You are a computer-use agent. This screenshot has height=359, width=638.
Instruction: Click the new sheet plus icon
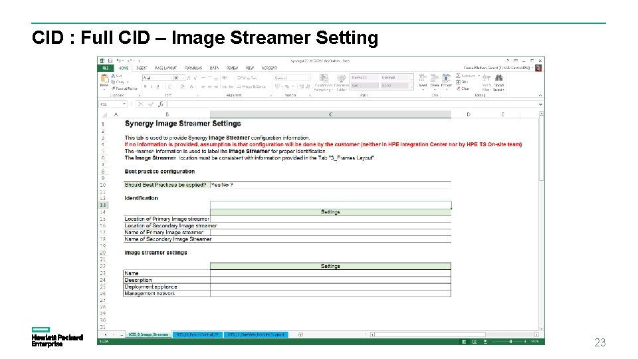tap(300, 334)
